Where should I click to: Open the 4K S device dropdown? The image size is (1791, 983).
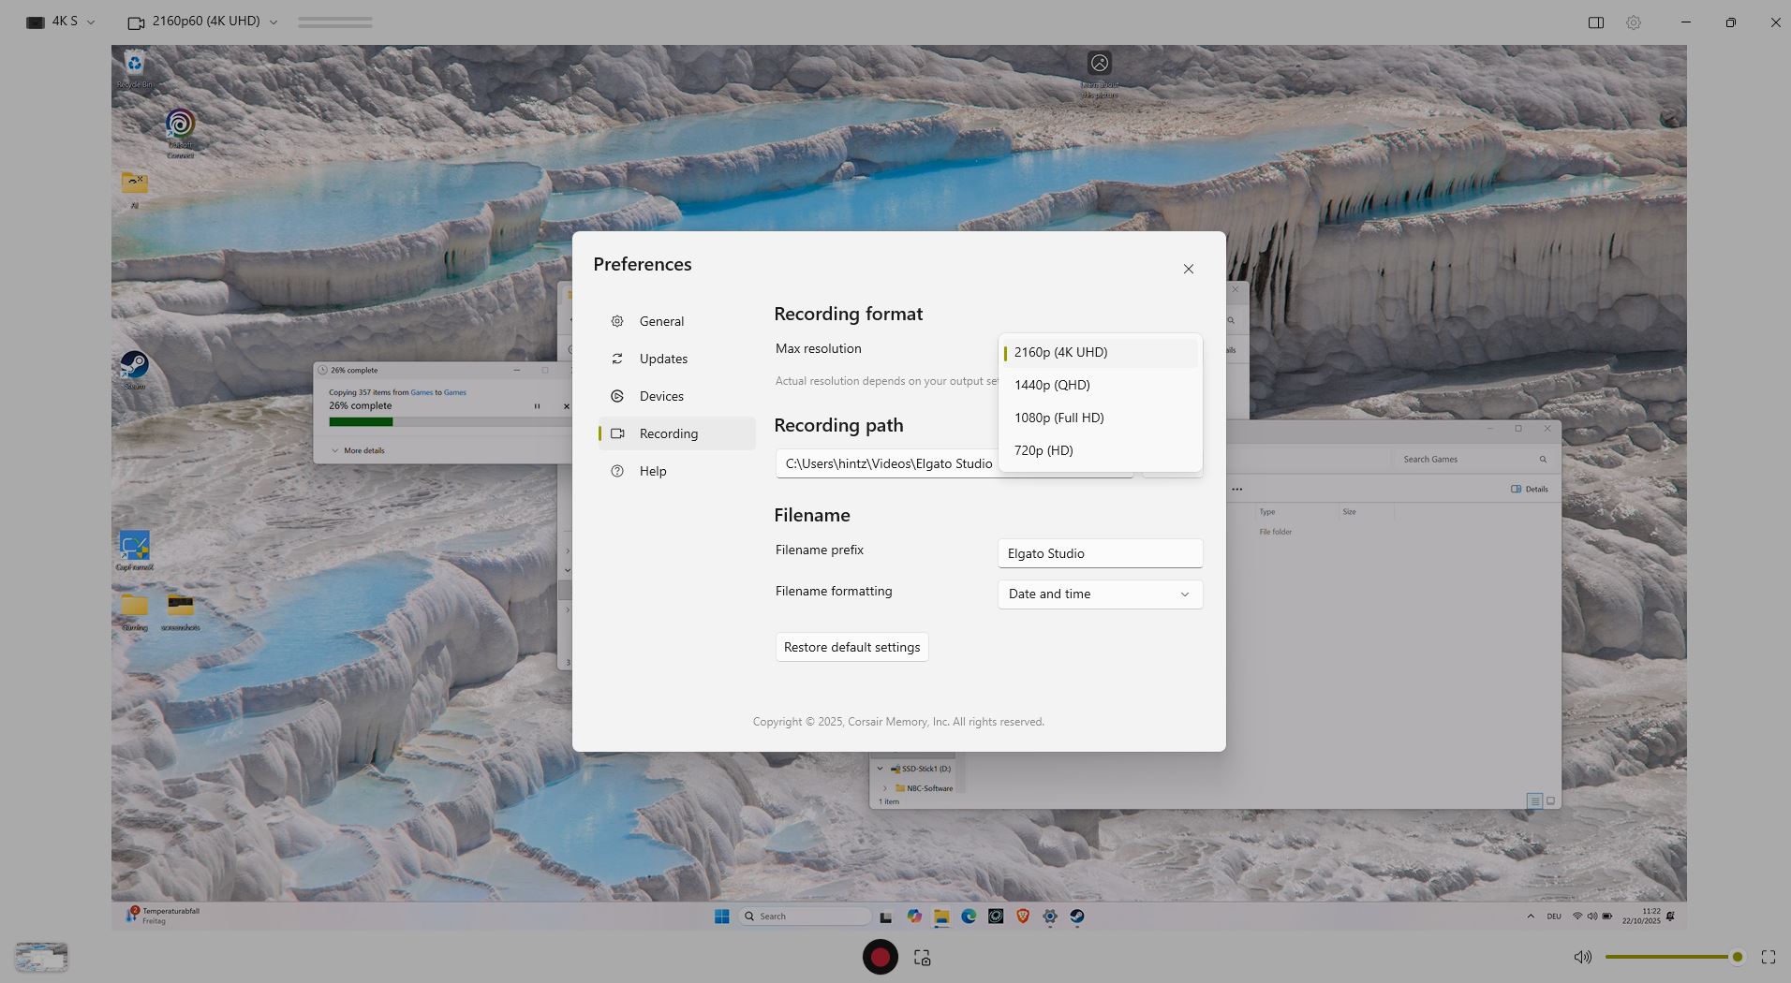click(x=62, y=22)
